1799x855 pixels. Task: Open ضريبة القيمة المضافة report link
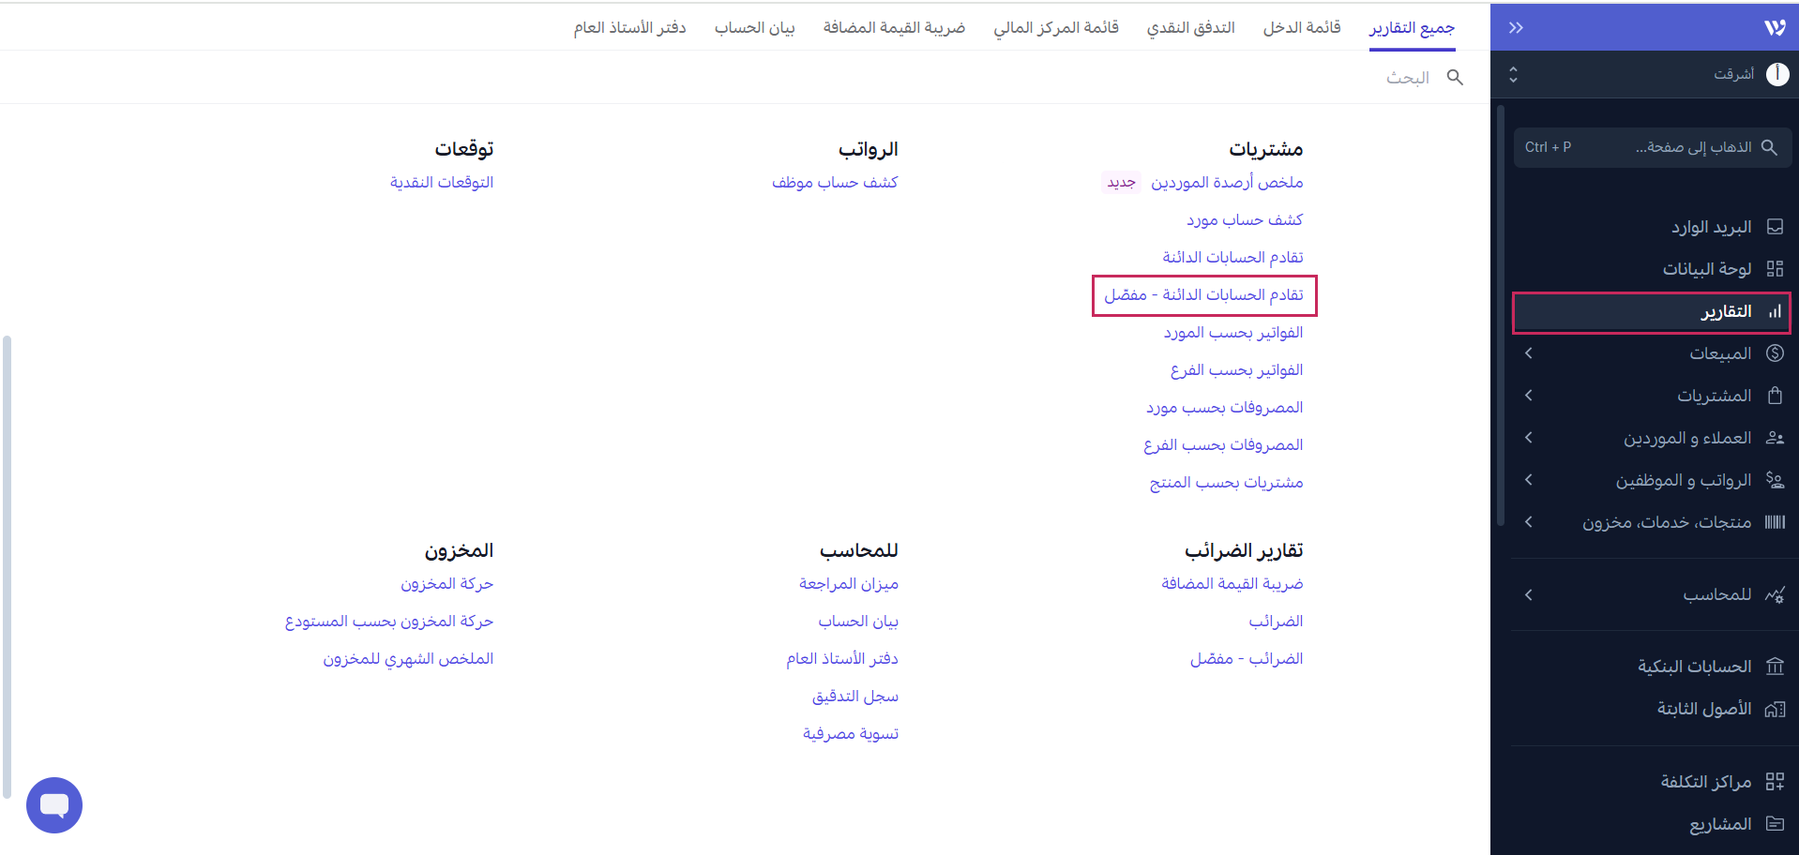pyautogui.click(x=1232, y=584)
